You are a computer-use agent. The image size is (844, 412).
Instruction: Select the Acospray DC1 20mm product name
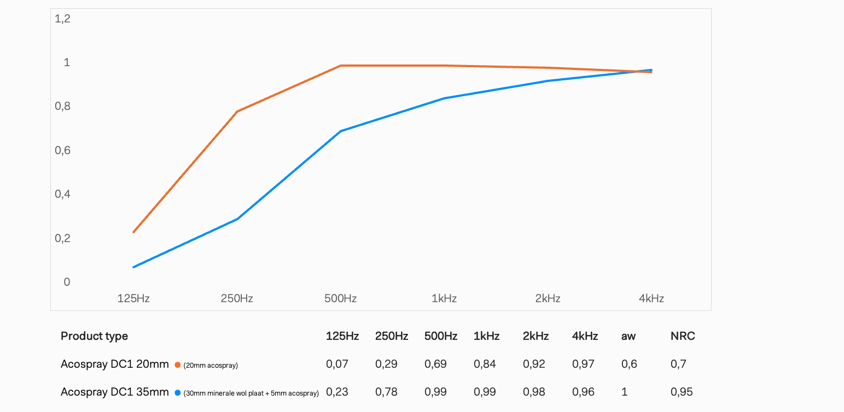114,364
